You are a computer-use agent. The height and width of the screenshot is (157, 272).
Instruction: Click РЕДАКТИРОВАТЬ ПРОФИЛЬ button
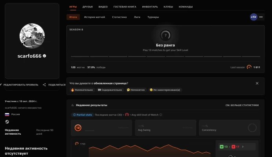coord(19,85)
